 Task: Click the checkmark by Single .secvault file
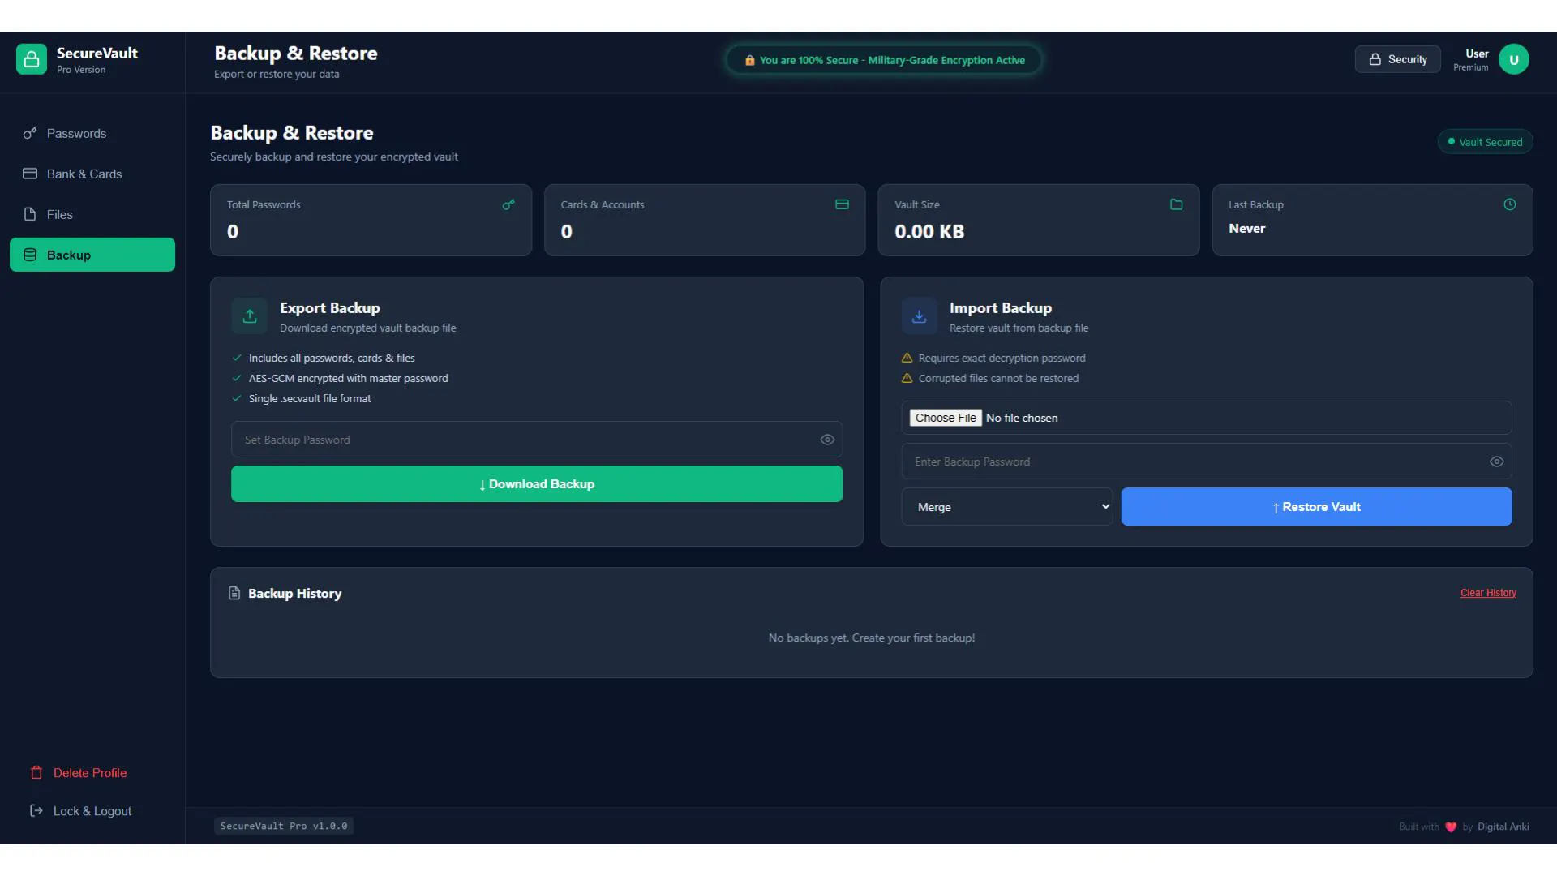237,398
